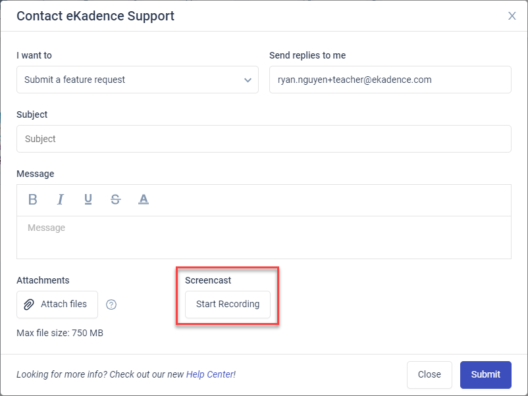The width and height of the screenshot is (528, 396).
Task: Apply bold formatting to message
Action: click(x=33, y=199)
